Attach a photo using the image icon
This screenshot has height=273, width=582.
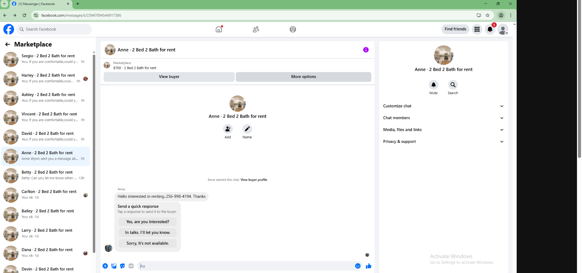[x=114, y=266]
